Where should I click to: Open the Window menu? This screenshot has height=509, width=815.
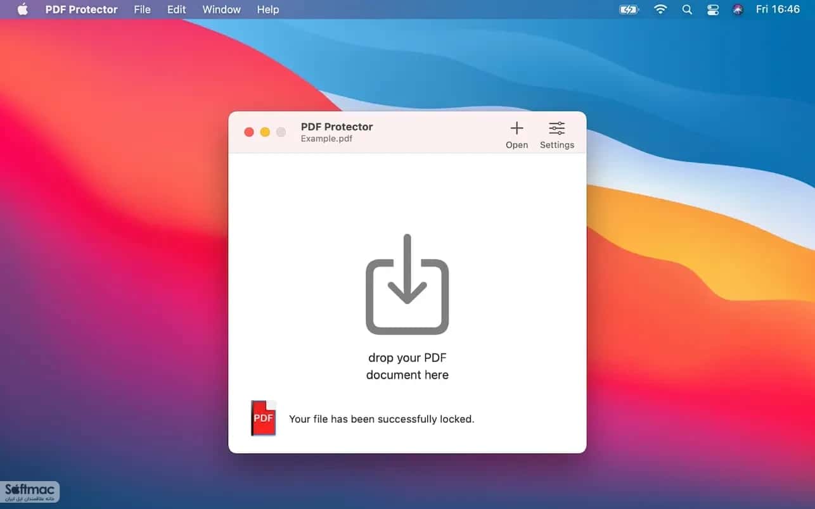[222, 9]
